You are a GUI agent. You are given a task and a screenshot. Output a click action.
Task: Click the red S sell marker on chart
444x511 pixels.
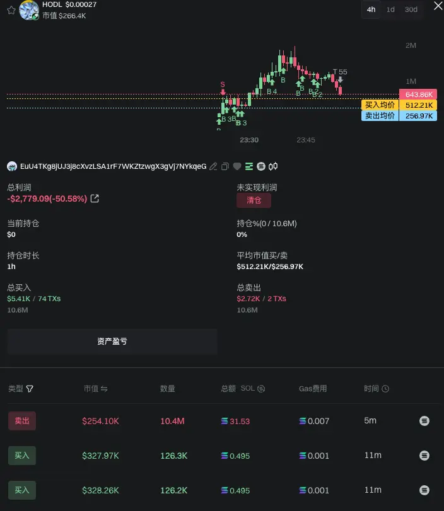pos(223,88)
